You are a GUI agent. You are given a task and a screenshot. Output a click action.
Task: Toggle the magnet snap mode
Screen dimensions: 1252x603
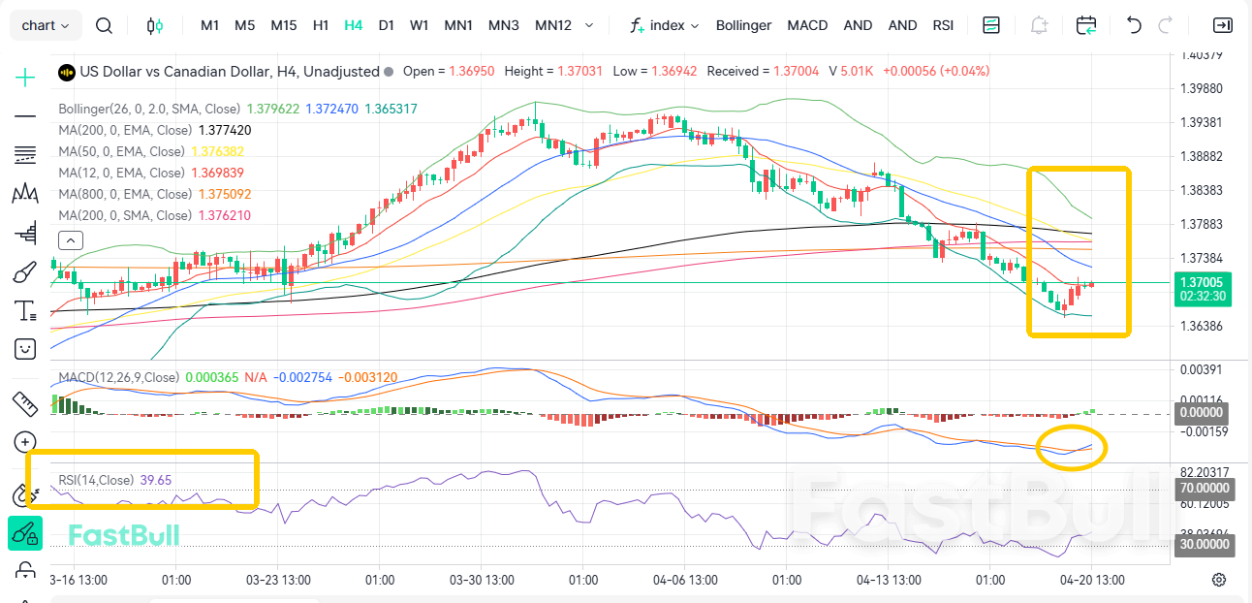[x=25, y=494]
